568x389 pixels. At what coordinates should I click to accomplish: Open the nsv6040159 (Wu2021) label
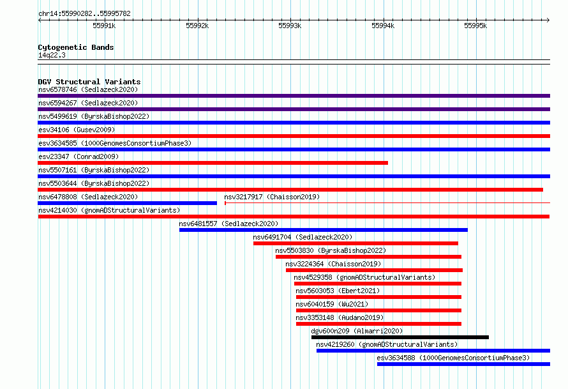tap(332, 304)
